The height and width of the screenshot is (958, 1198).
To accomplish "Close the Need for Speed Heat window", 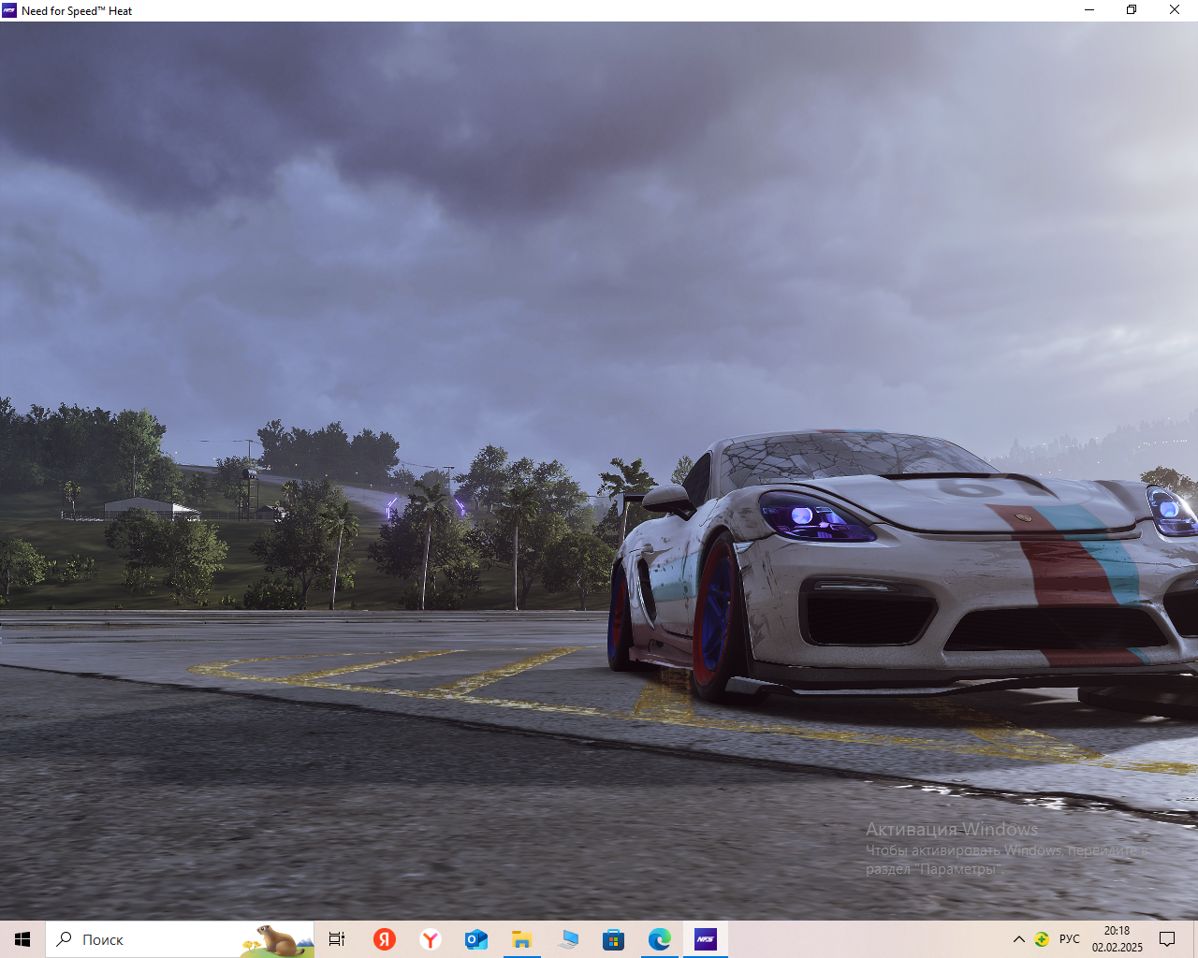I will click(x=1175, y=10).
